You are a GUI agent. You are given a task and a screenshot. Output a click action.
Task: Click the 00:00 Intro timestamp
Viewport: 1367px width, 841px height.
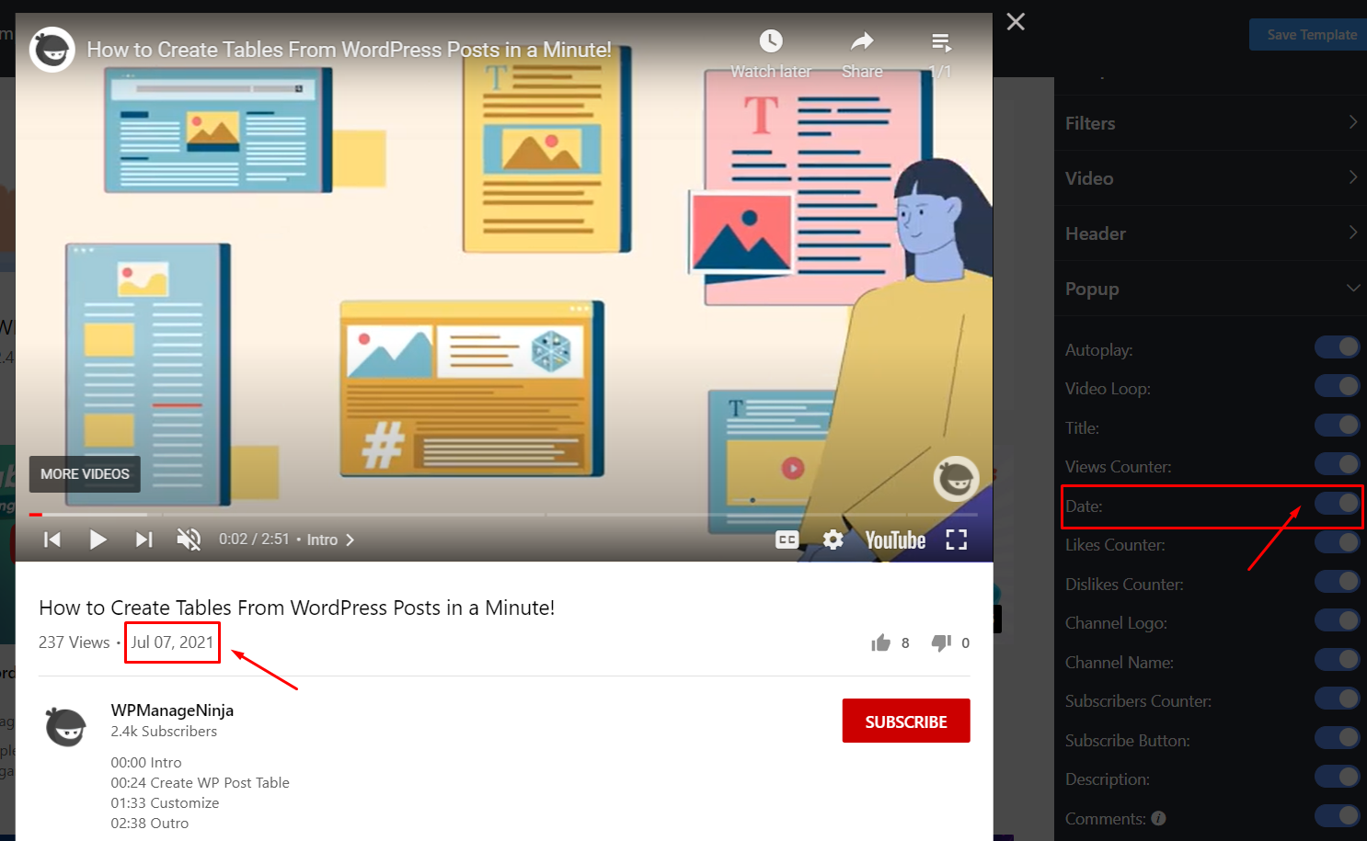tap(146, 763)
